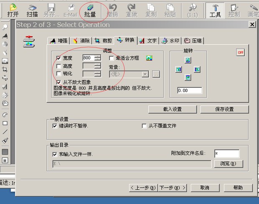The height and width of the screenshot is (204, 259).
Task: Click the dark gray color swatch in sidebar
Action: click(5, 152)
